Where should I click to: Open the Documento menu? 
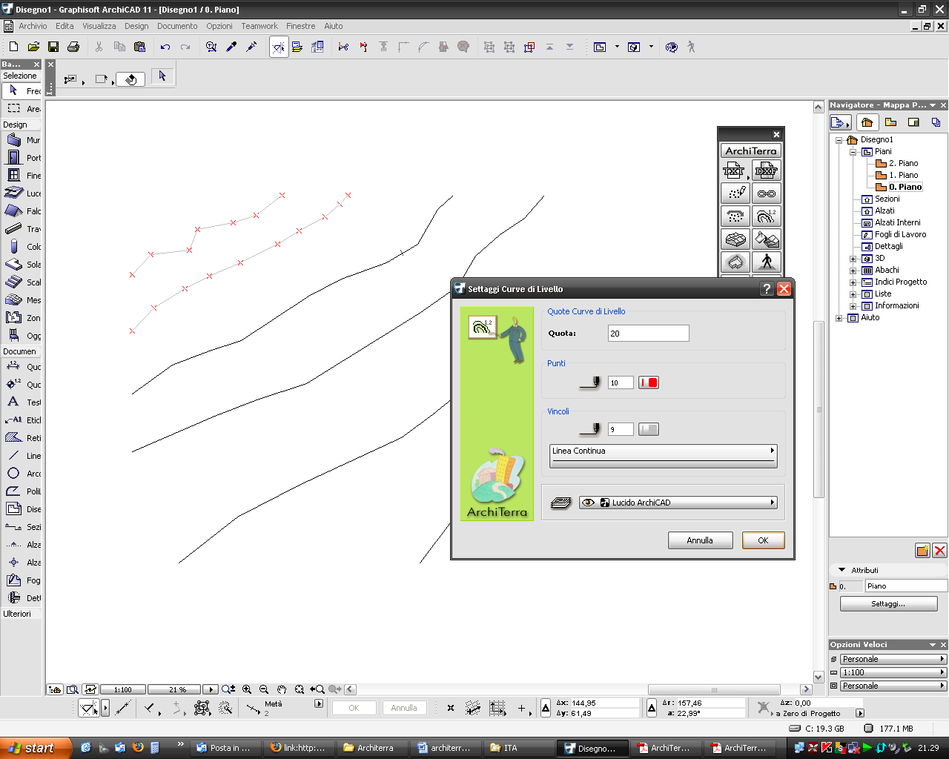pos(177,26)
